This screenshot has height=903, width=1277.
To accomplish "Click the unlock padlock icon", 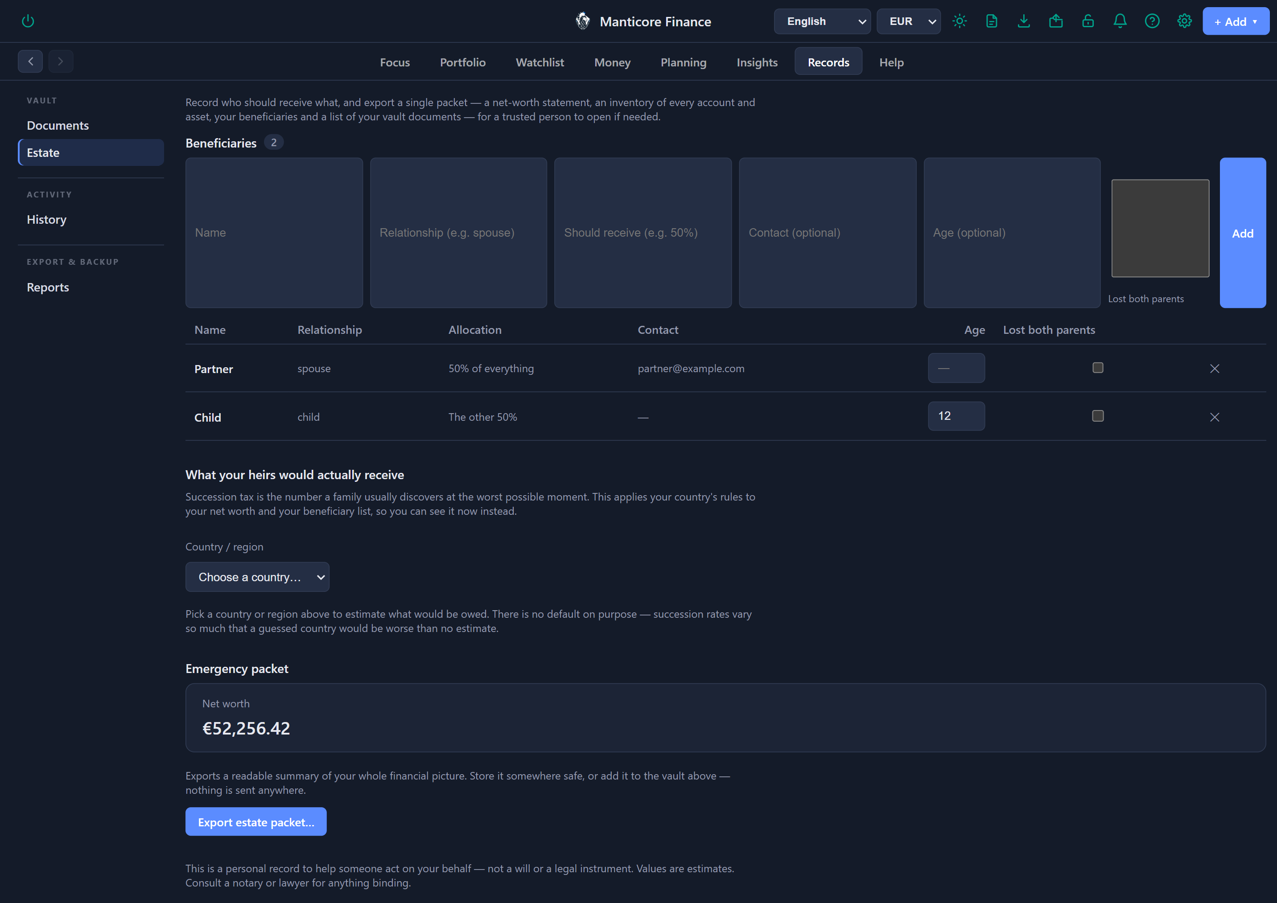I will (x=1088, y=21).
